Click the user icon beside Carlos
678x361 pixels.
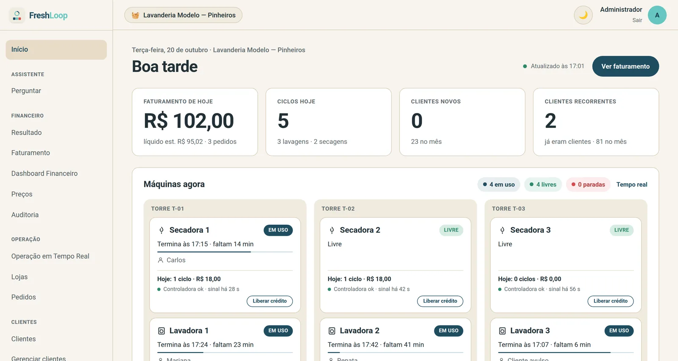(161, 260)
